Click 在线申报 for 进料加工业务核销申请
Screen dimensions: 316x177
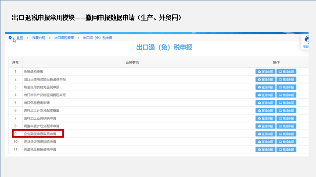pyautogui.click(x=265, y=118)
